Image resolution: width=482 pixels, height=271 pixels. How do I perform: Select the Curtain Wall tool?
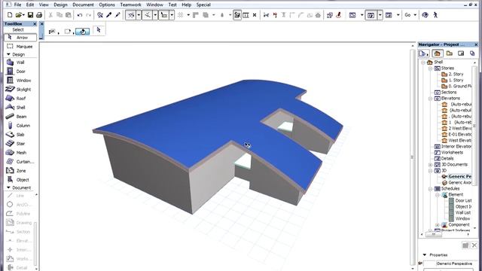(20, 162)
